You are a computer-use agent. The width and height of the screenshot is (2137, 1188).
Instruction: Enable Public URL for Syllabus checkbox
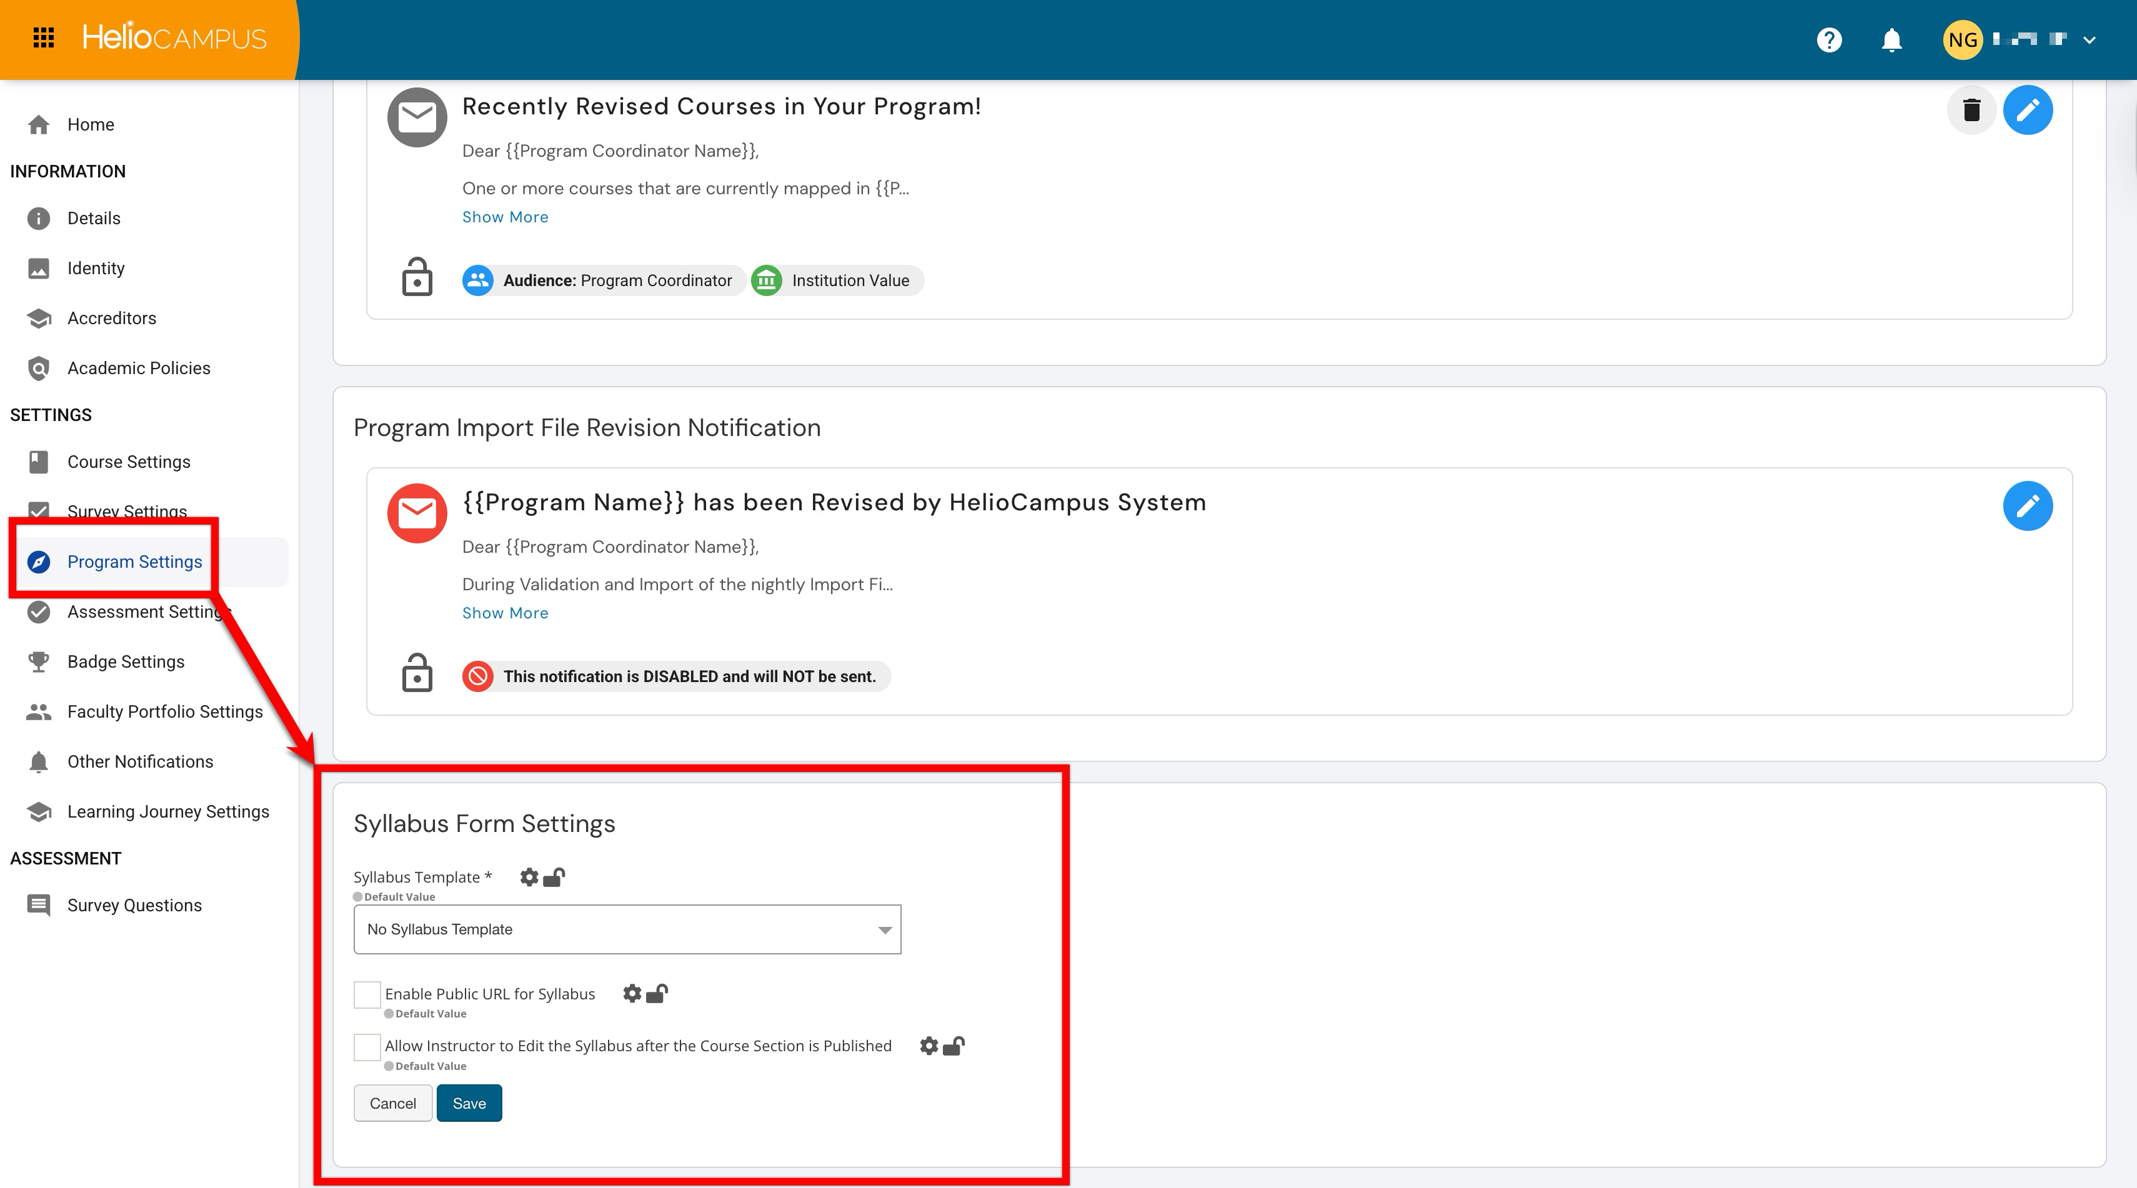point(367,994)
